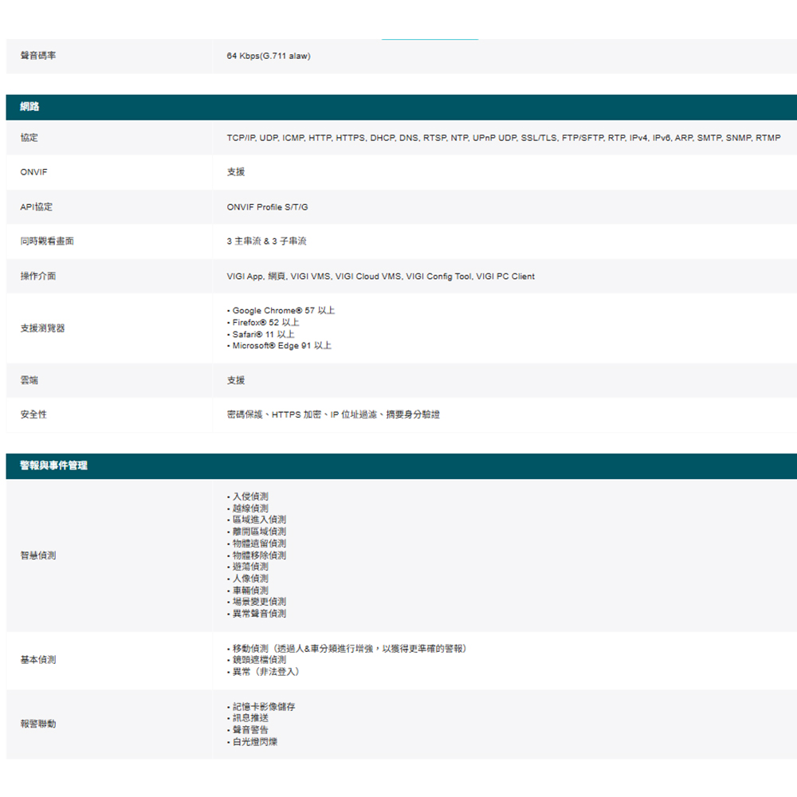Click the 64 Kbps(G.711 alaw) value
Viewport: 797px width, 797px height.
pos(269,56)
